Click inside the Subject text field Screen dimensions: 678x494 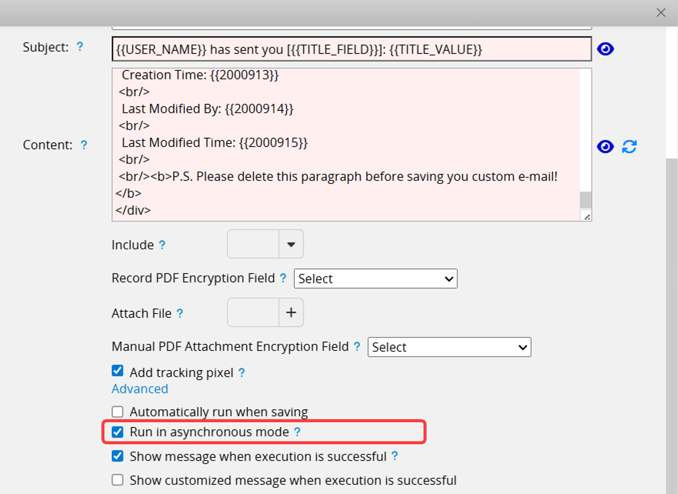click(x=351, y=49)
